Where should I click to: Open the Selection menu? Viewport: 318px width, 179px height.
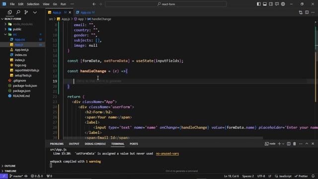point(33,4)
